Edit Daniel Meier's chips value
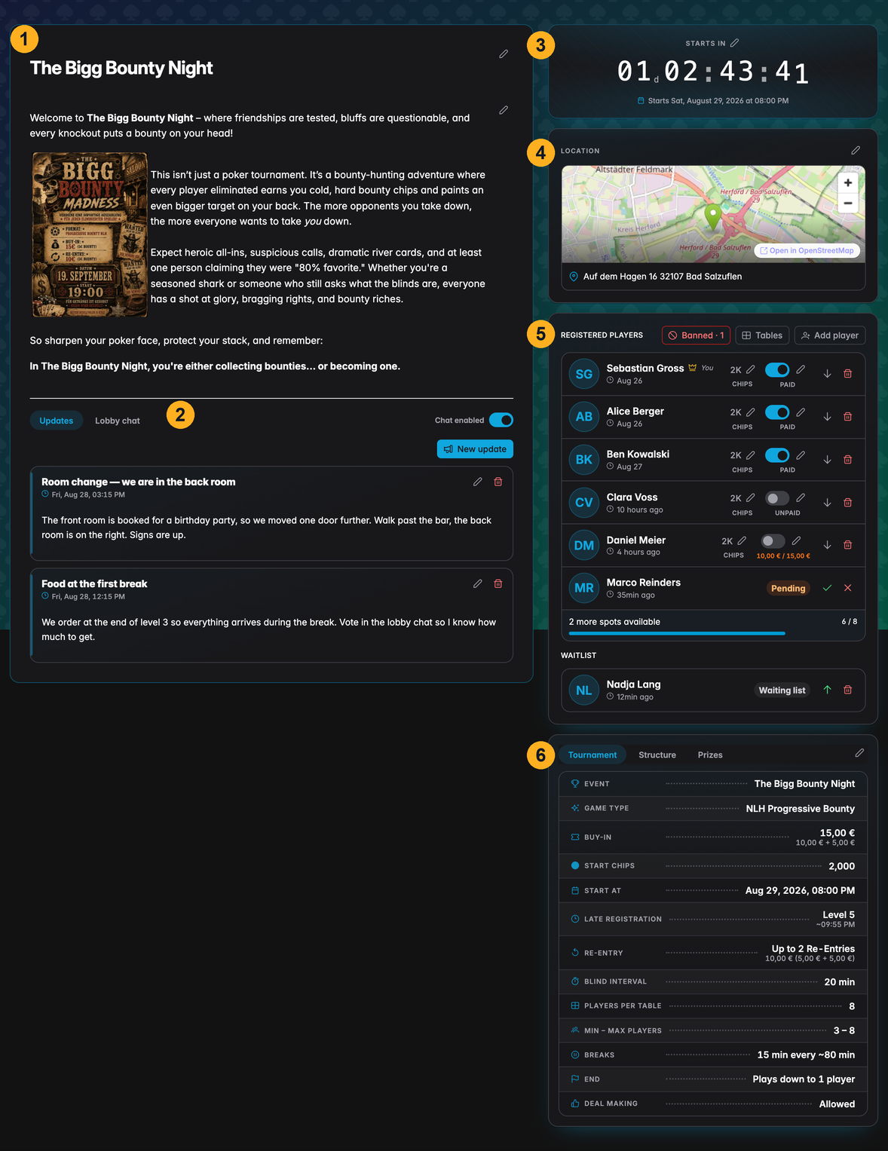Screen dimensions: 888x1151 click(742, 540)
